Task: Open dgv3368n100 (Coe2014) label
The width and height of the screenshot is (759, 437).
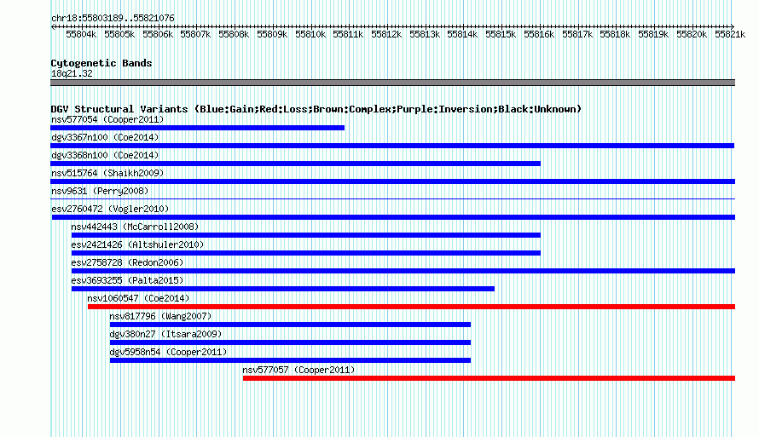Action: (105, 155)
